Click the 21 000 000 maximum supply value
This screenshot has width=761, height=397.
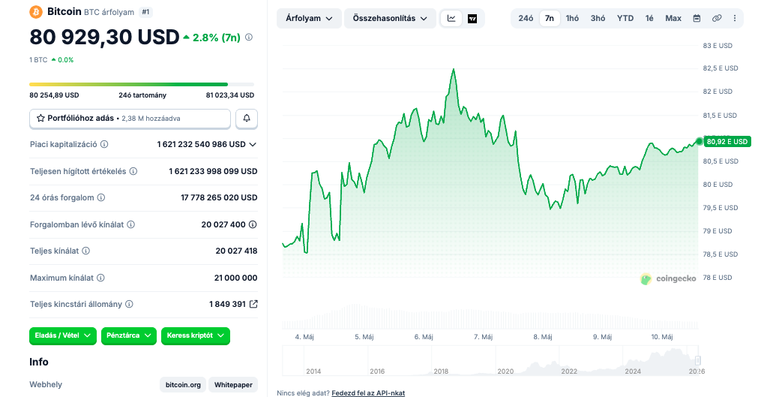[236, 278]
